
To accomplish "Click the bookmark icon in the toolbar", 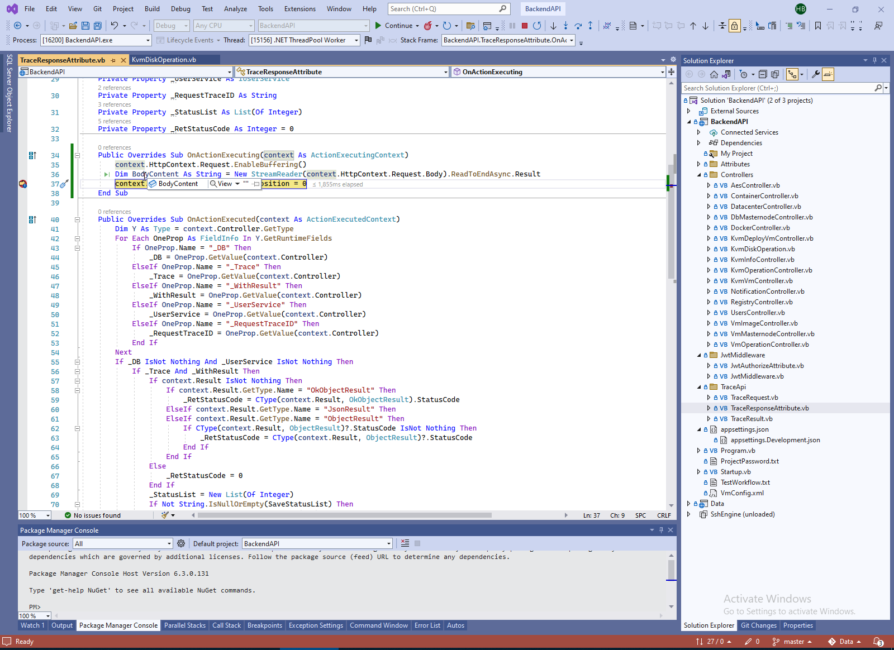I will tap(817, 26).
